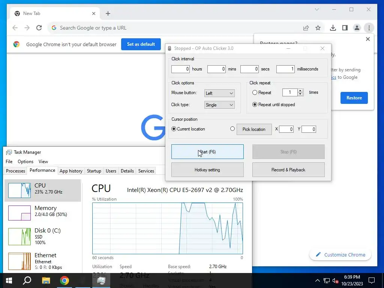Reload the page in Chrome
Viewport: 384px width, 288px height.
(x=39, y=28)
